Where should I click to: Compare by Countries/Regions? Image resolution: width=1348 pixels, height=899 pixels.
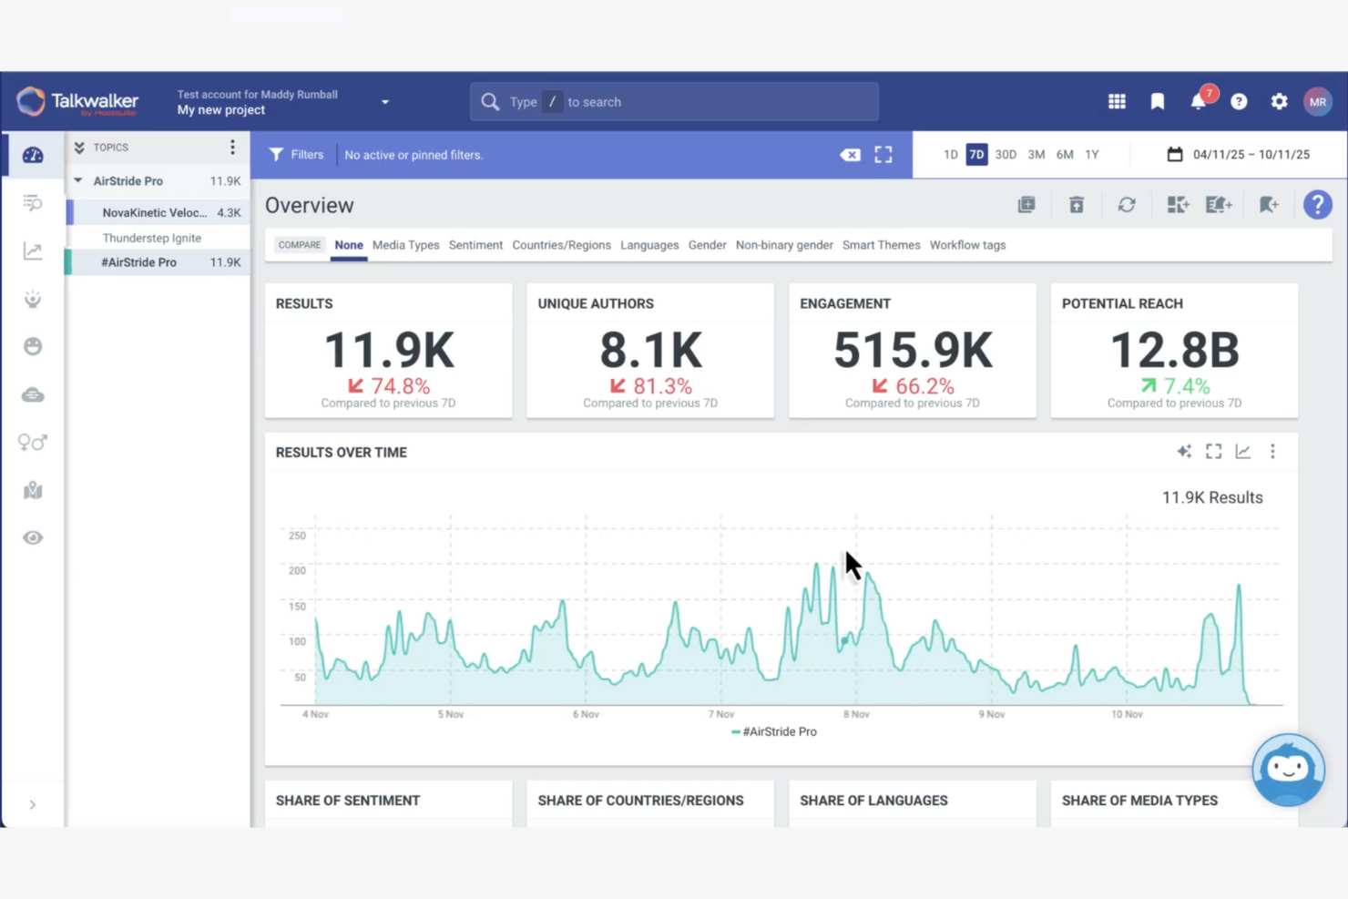(561, 245)
